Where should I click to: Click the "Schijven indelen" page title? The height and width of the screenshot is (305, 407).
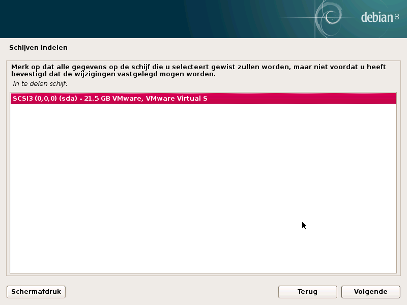pos(38,48)
